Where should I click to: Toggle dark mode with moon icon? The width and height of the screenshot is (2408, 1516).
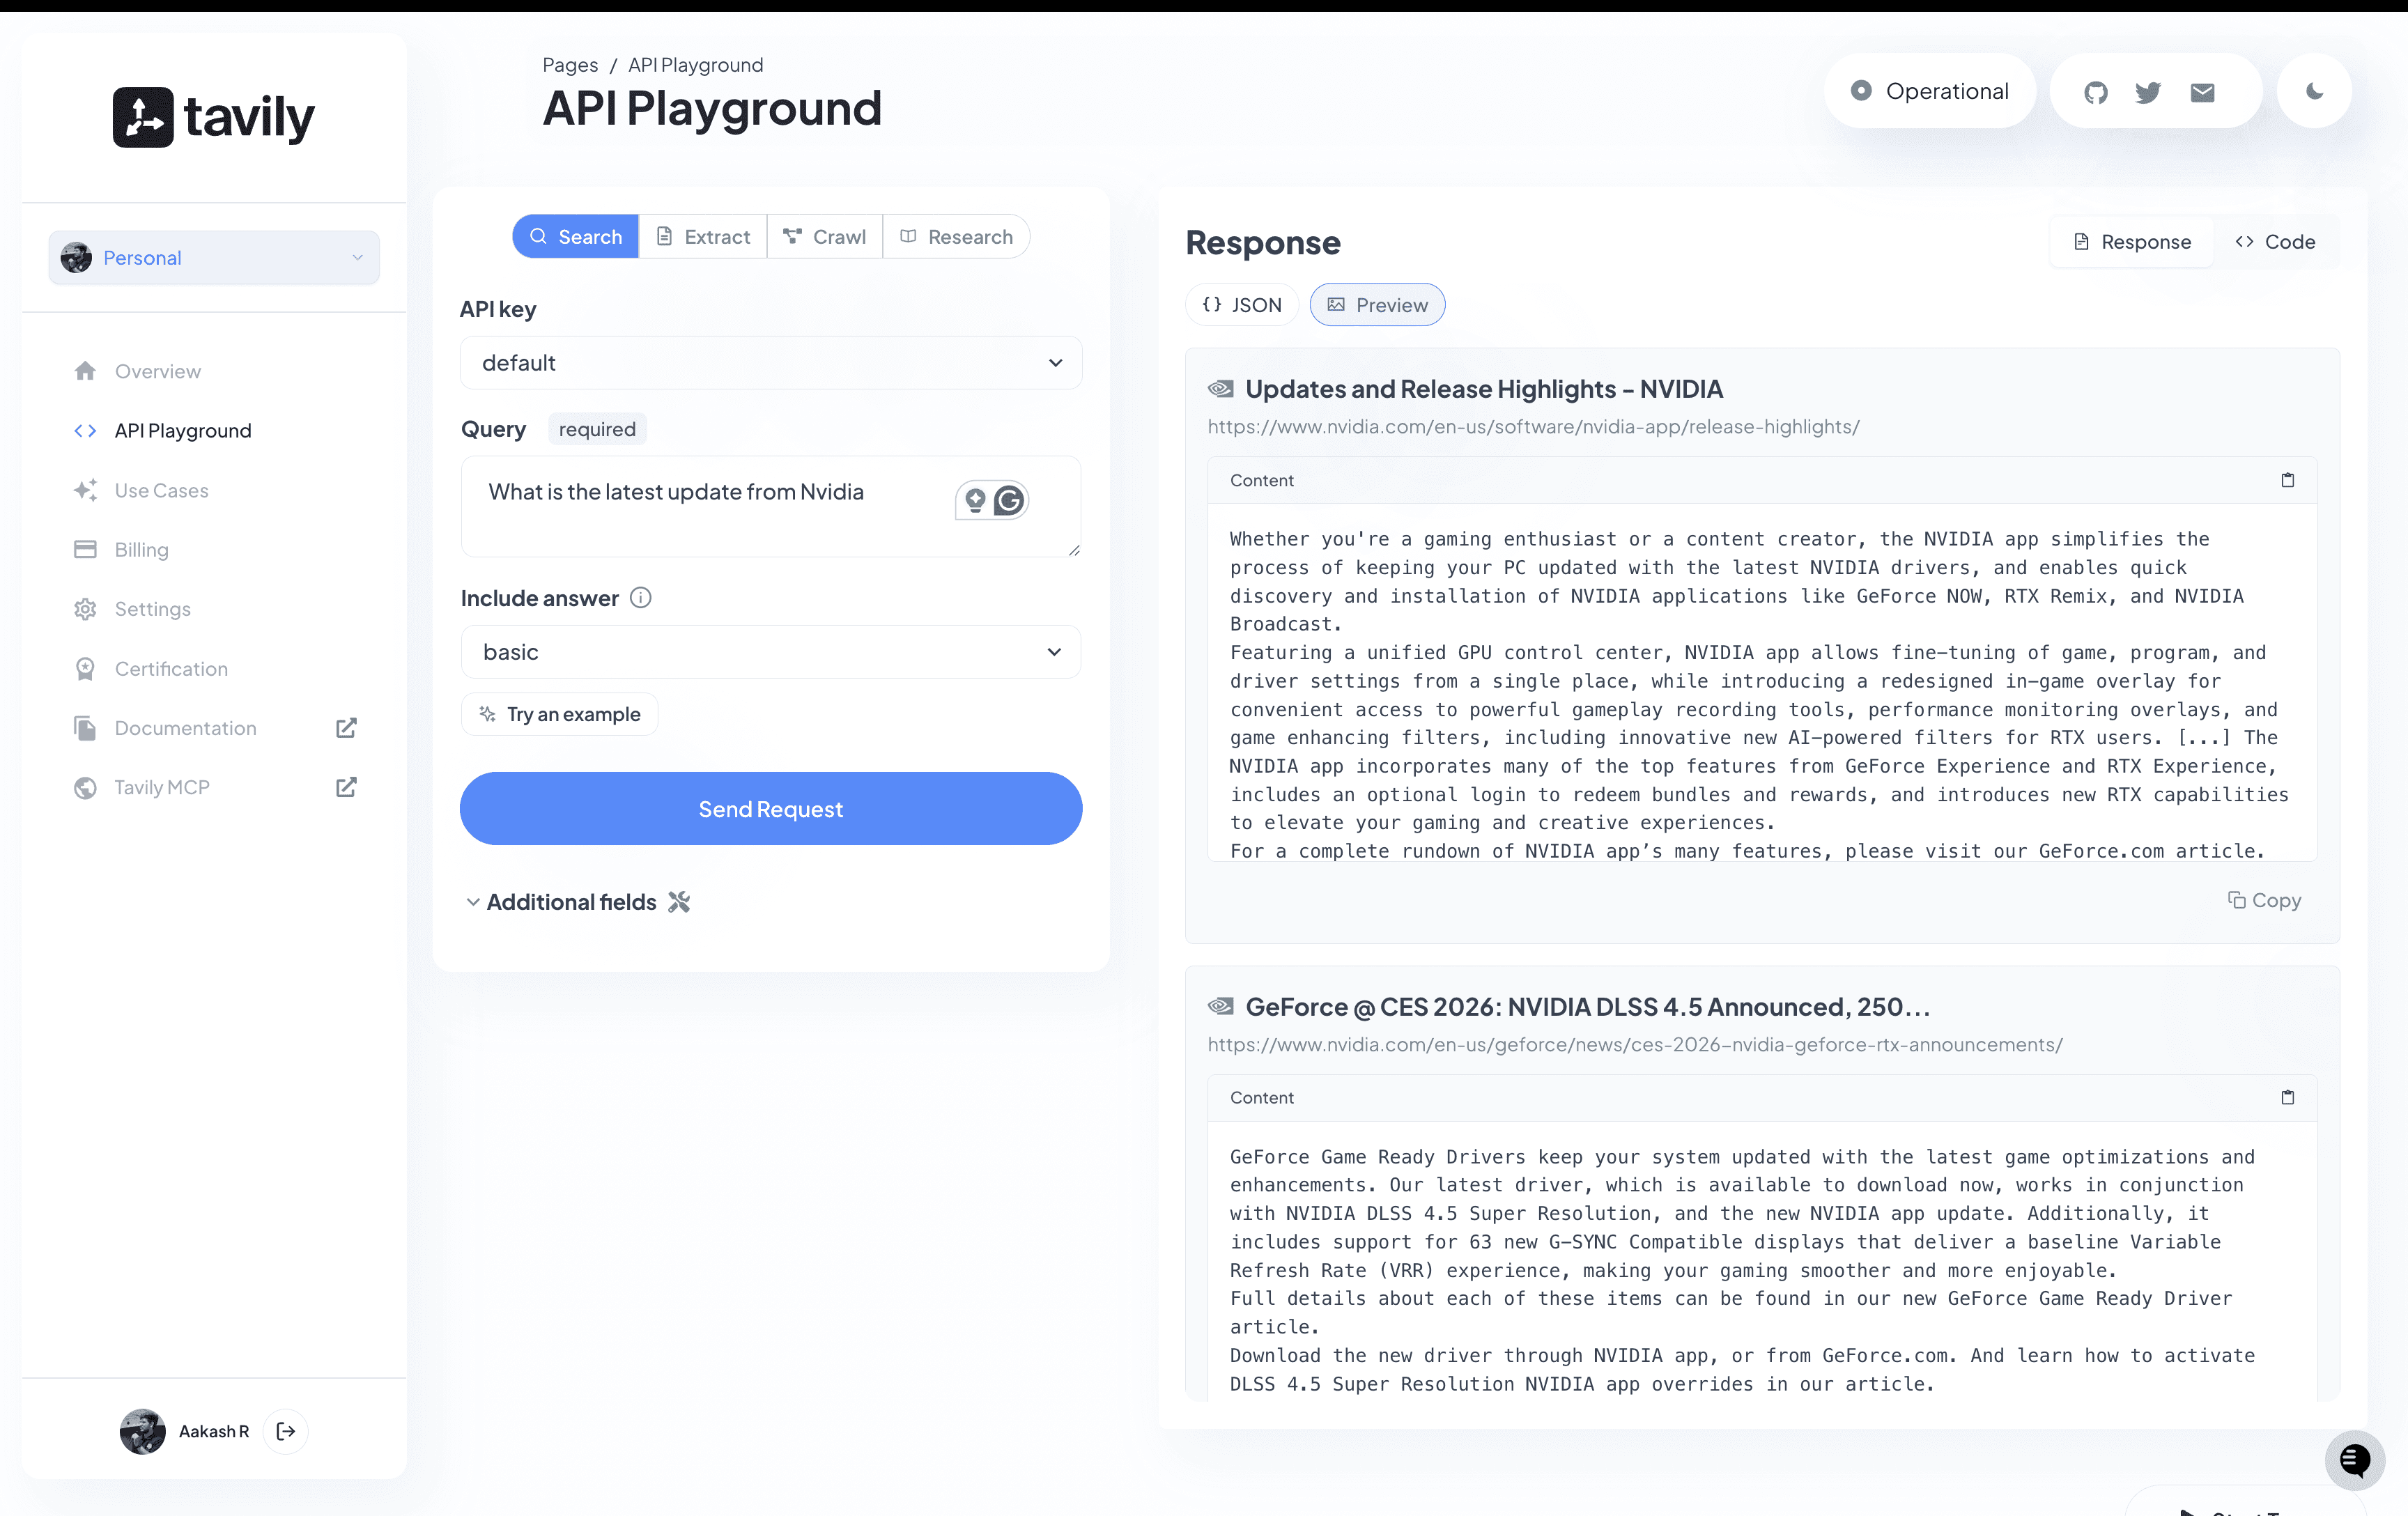pos(2314,91)
